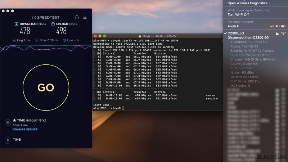The height and width of the screenshot is (162, 288).
Task: Click the 'Shah Alam' location text
Action: click(x=20, y=125)
